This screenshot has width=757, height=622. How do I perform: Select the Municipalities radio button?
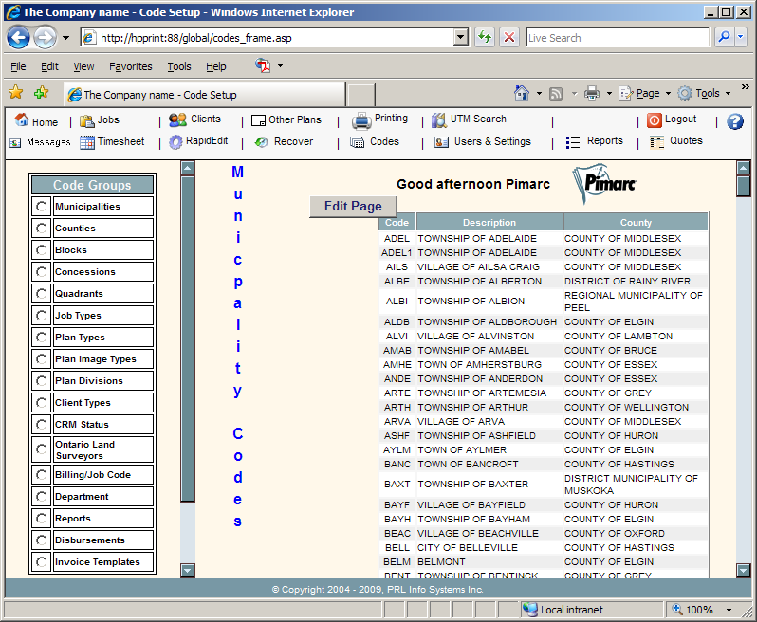point(42,207)
